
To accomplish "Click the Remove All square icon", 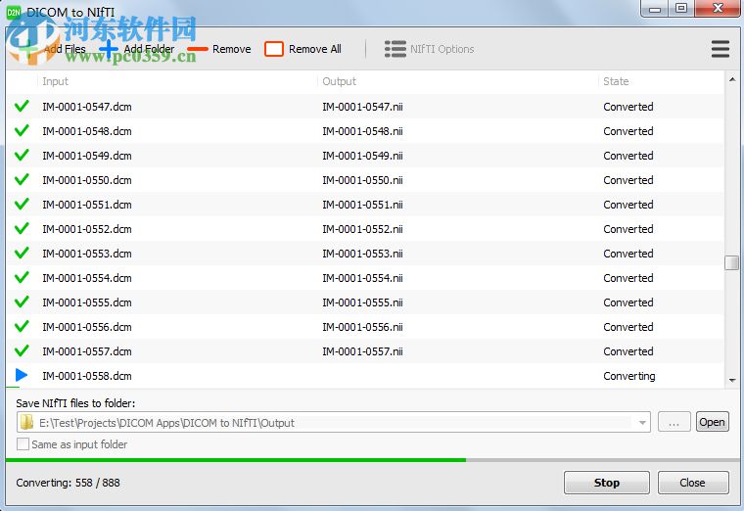I will [274, 49].
